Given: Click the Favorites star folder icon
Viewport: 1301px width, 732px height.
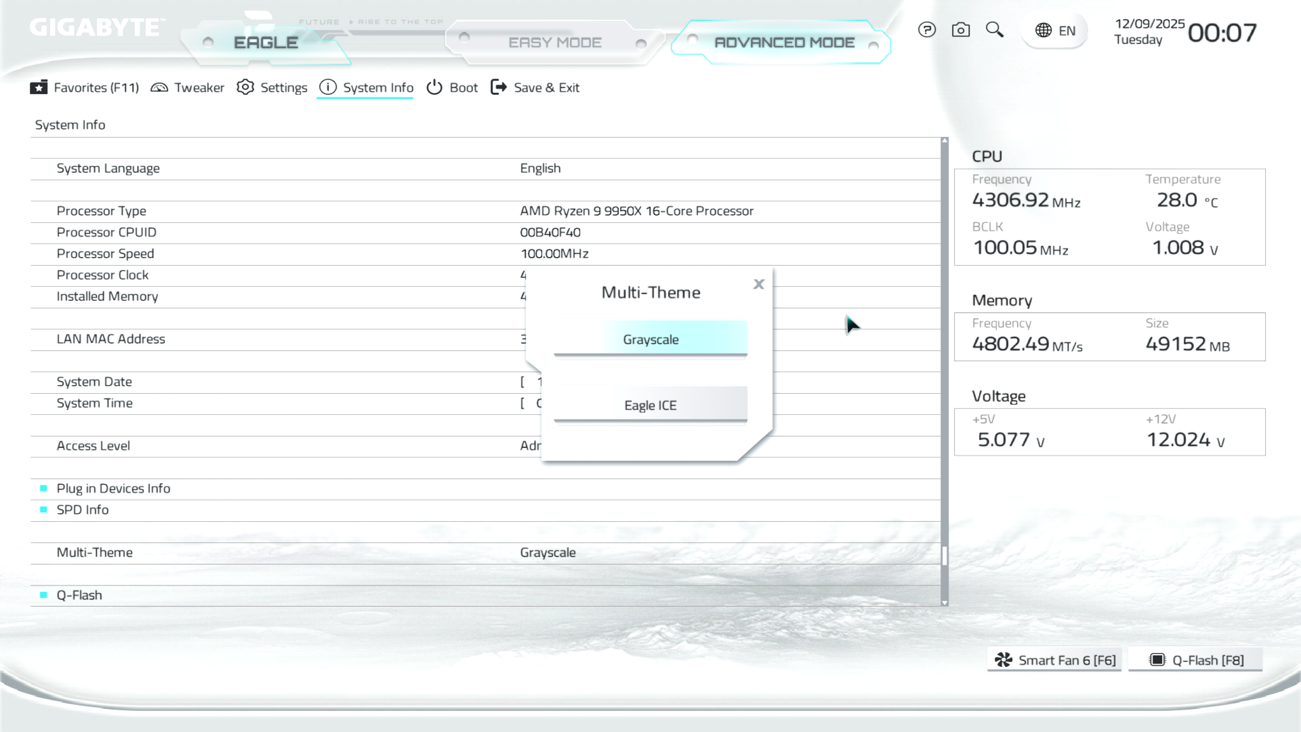Looking at the screenshot, I should [x=39, y=87].
